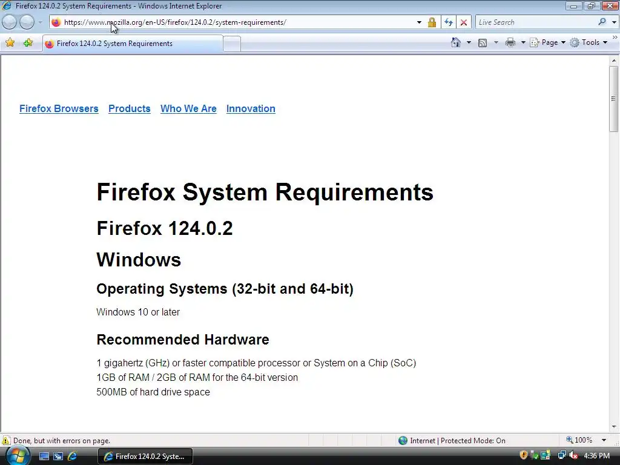Click the vertical scrollbar thumb
Image resolution: width=620 pixels, height=465 pixels.
[614, 99]
